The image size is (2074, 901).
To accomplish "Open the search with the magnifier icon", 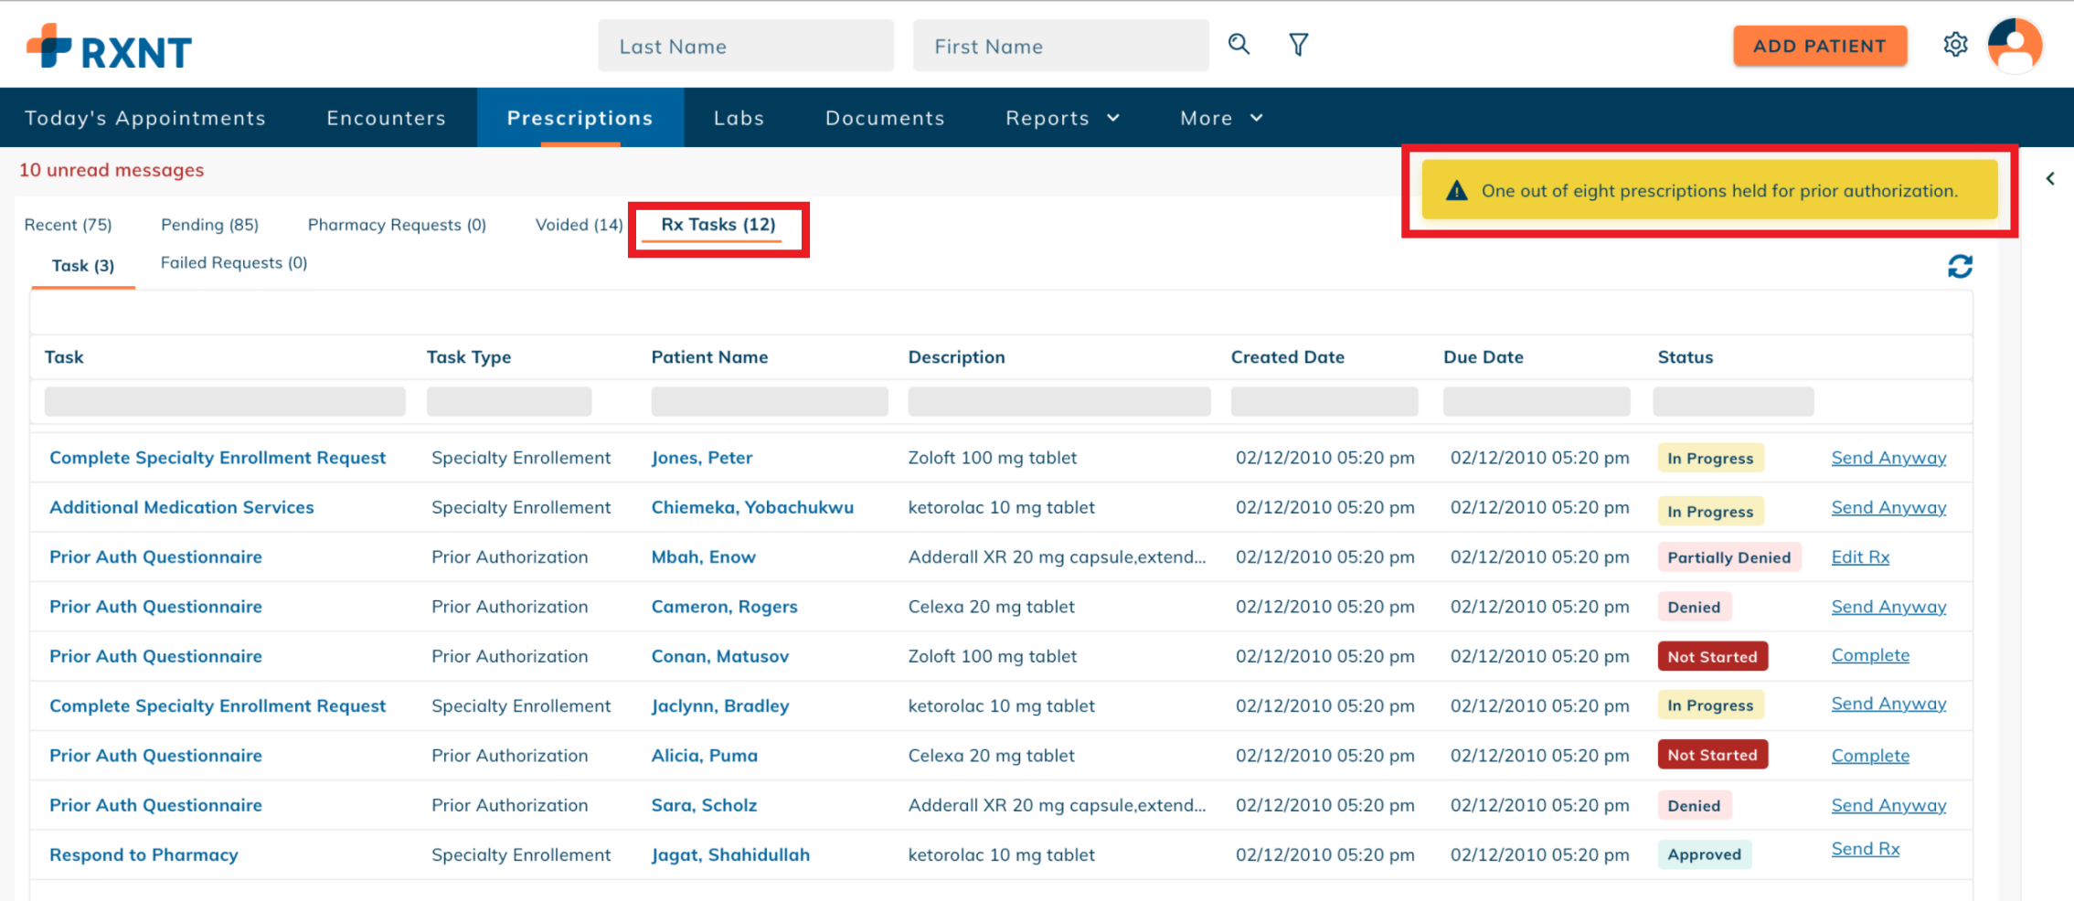I will [1239, 44].
